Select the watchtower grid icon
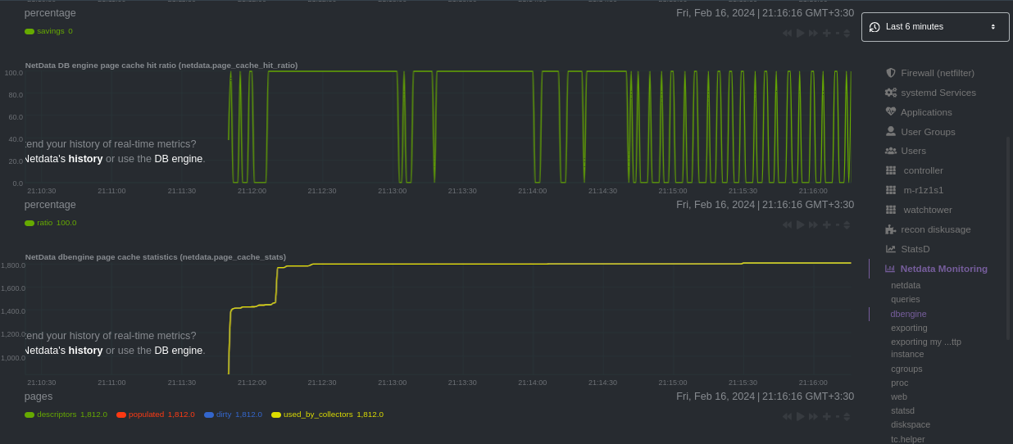This screenshot has height=444, width=1013. (891, 210)
